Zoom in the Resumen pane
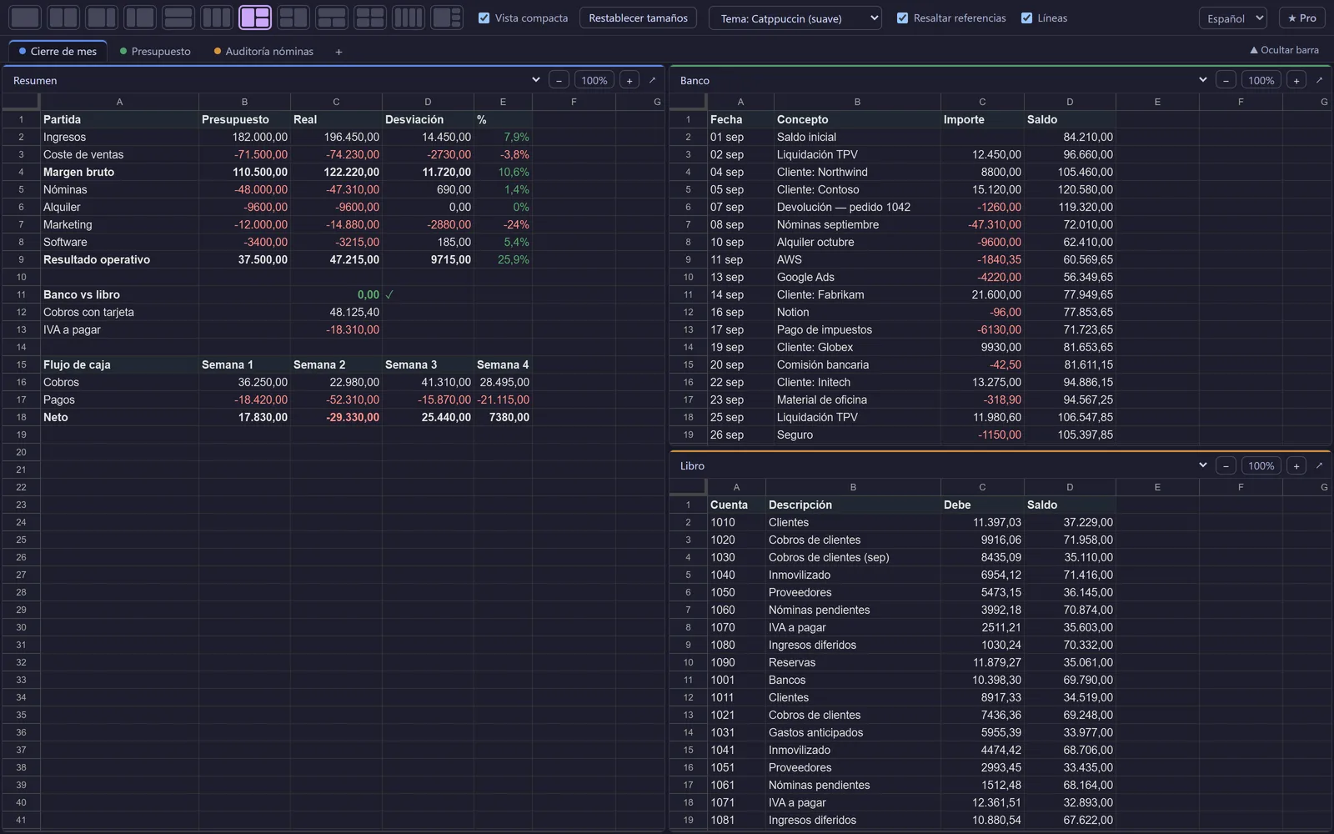This screenshot has width=1334, height=834. click(629, 80)
